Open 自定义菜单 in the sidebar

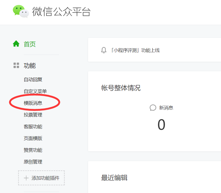pos(35,91)
